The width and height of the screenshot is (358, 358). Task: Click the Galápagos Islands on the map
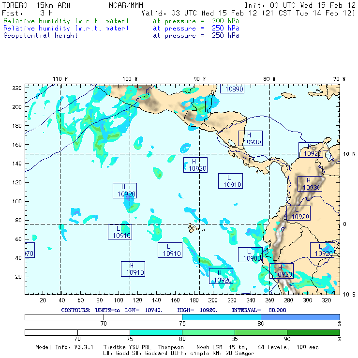tap(194, 226)
